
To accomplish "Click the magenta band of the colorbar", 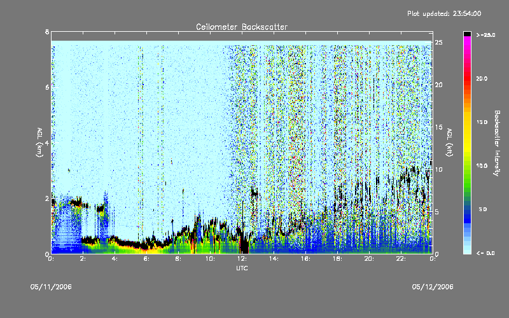I will [467, 41].
